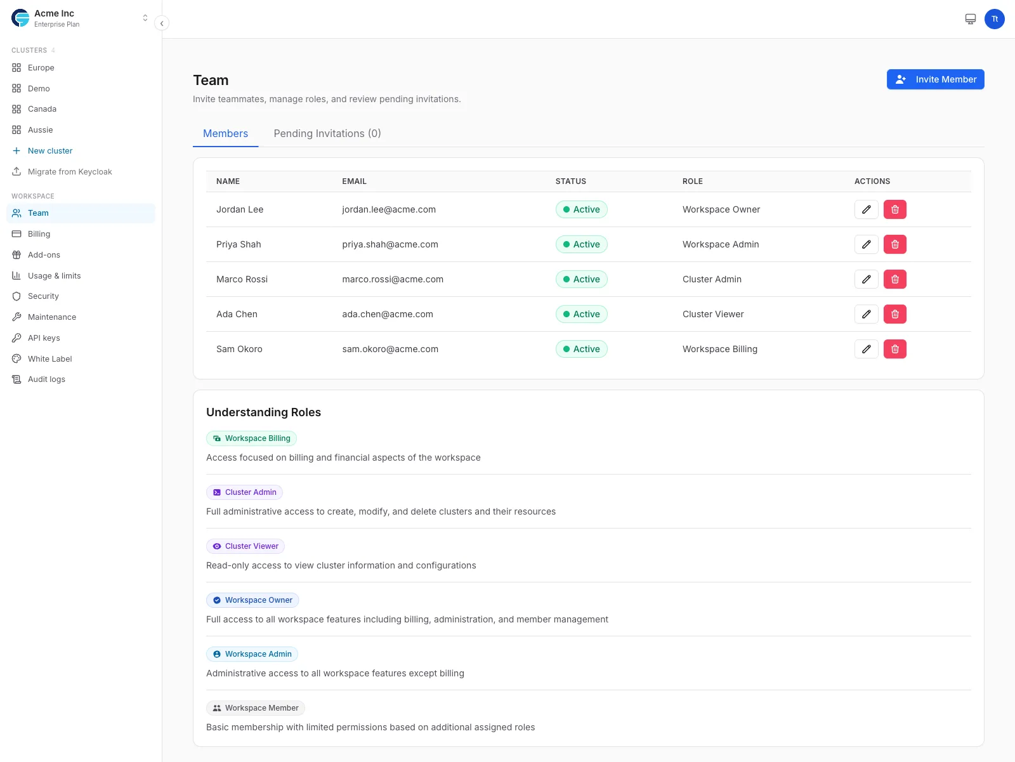Open API keys page
Viewport: 1015px width, 762px height.
point(81,338)
